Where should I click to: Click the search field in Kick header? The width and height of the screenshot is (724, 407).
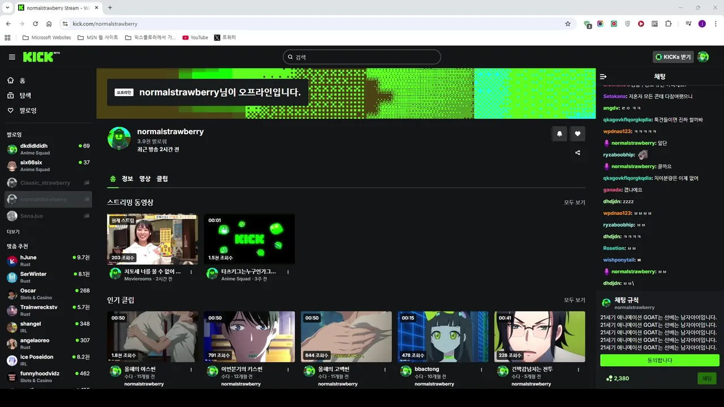(362, 57)
